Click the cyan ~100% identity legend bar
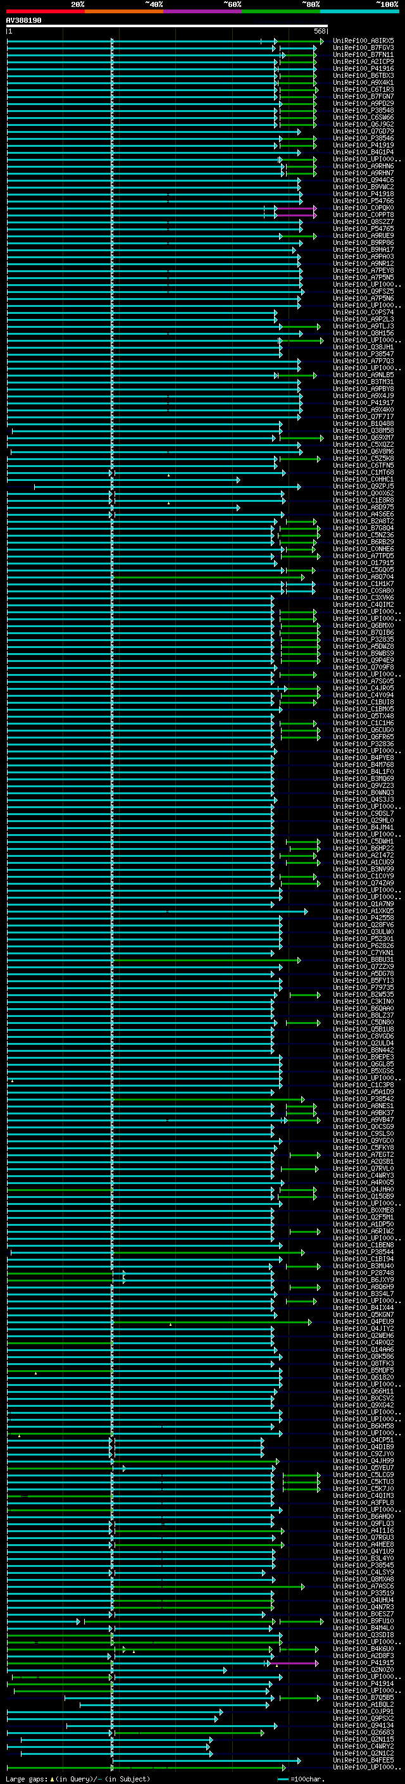The width and height of the screenshot is (405, 1784). [359, 12]
